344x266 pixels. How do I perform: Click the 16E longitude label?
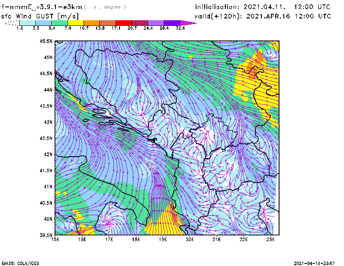pyautogui.click(x=82, y=239)
